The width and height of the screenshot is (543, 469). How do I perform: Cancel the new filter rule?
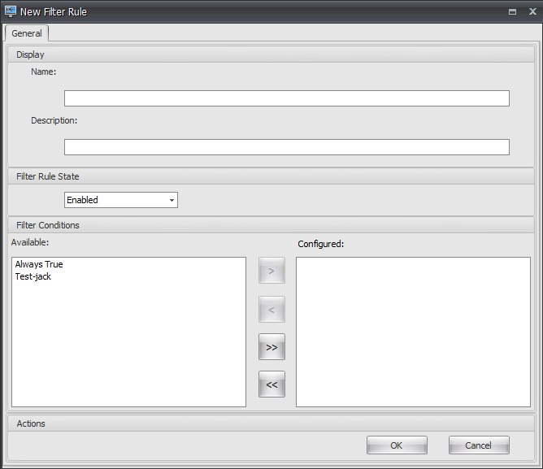tap(478, 445)
